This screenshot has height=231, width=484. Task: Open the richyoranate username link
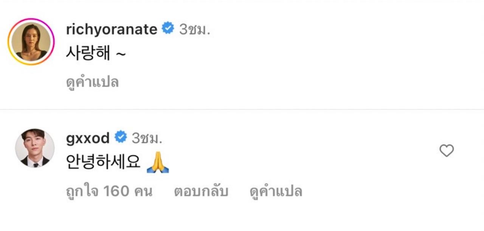(x=112, y=29)
